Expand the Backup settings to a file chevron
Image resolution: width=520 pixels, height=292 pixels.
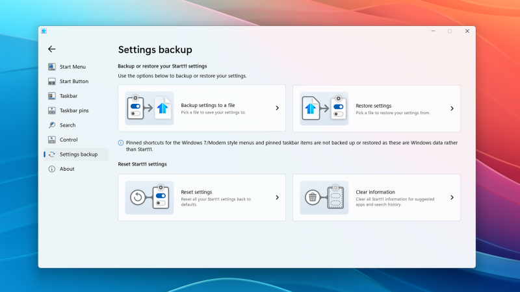277,108
